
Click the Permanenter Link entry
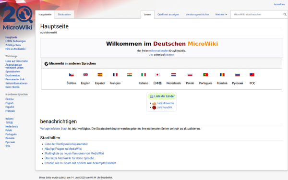click(15, 79)
